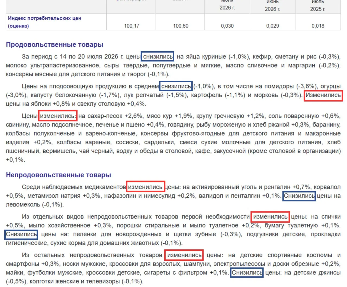Screen dimensions: 347x287
Task: Click "снизились" preceding "на яйца куриные"
Action: point(158,57)
